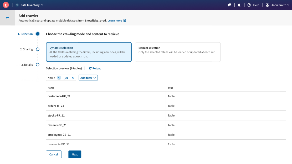Click the Reload refresh icon
The image size is (292, 164).
pos(90,68)
